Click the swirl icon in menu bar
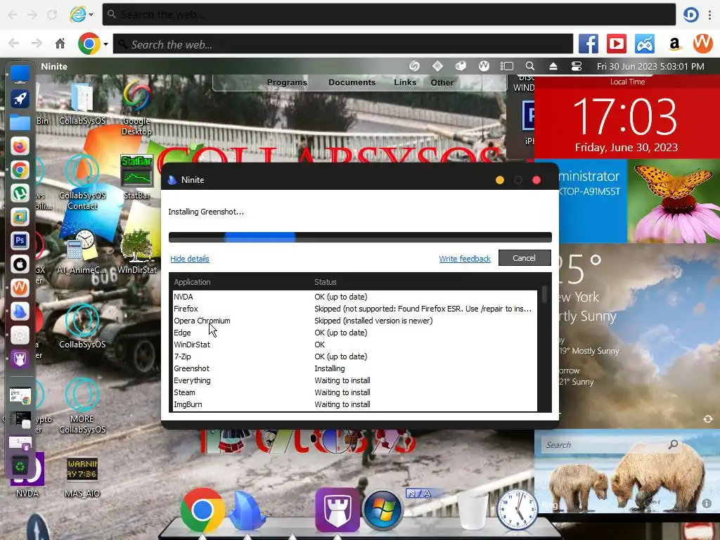 point(414,66)
